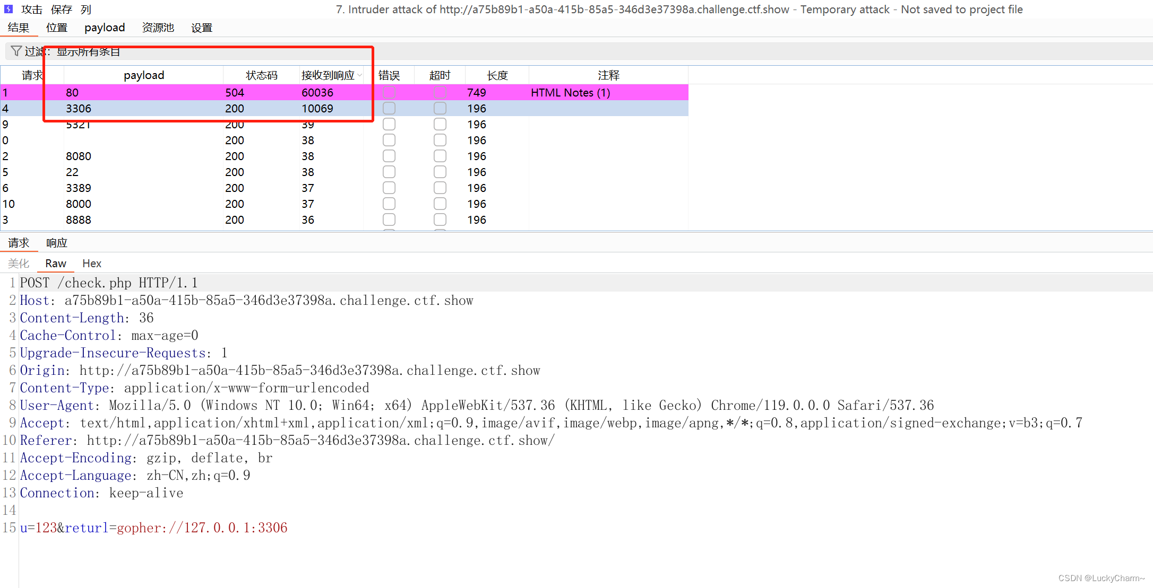
Task: Toggle 超时 checkbox in payload 80 row
Action: point(440,92)
